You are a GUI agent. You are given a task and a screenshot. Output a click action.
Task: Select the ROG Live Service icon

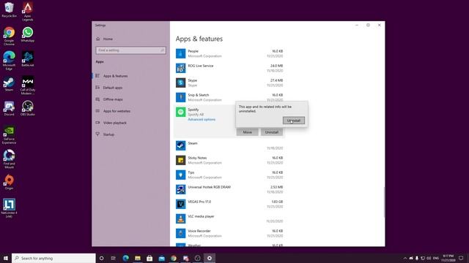click(180, 68)
